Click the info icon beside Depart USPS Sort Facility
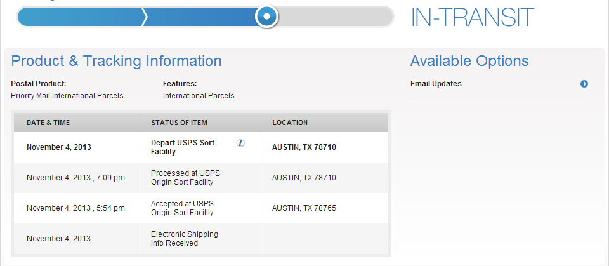 click(x=240, y=143)
